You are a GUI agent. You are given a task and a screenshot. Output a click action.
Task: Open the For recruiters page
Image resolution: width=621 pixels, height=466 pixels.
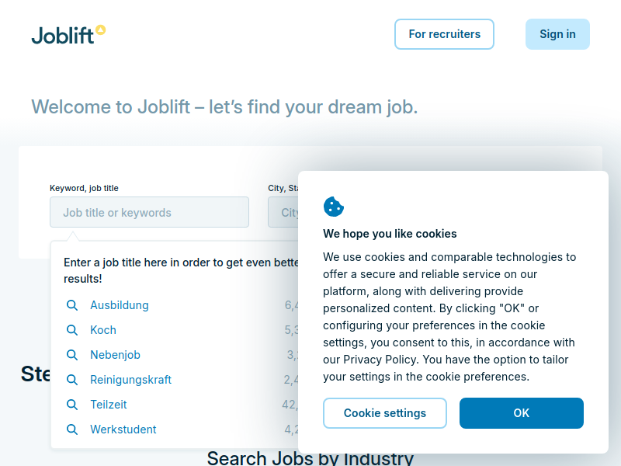click(444, 34)
